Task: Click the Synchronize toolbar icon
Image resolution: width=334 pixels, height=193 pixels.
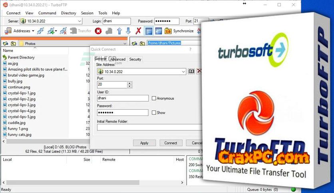Action: tap(168, 31)
